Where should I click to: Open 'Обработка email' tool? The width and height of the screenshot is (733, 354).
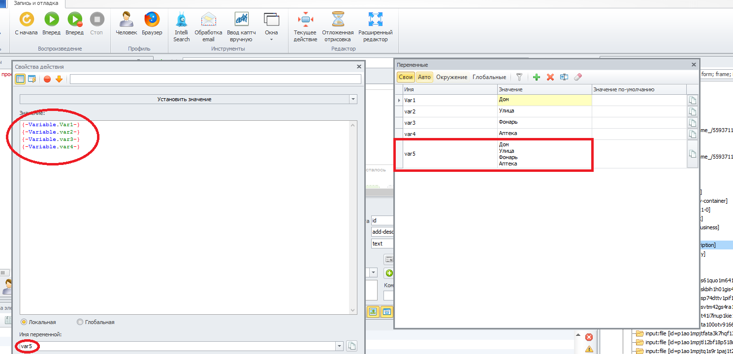point(208,20)
